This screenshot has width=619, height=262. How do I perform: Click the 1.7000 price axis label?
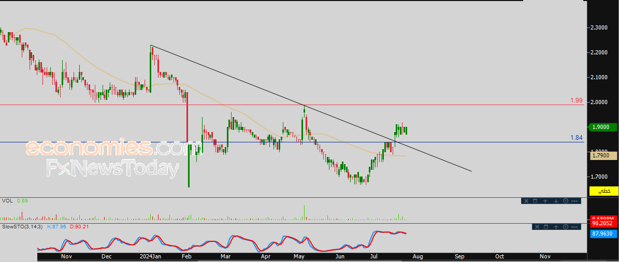[599, 177]
